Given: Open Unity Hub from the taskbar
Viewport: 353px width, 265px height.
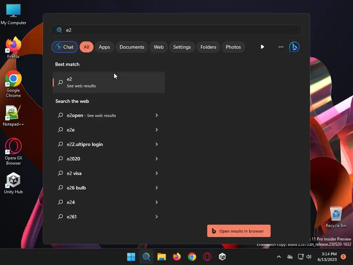Looking at the screenshot, I should pos(222,257).
